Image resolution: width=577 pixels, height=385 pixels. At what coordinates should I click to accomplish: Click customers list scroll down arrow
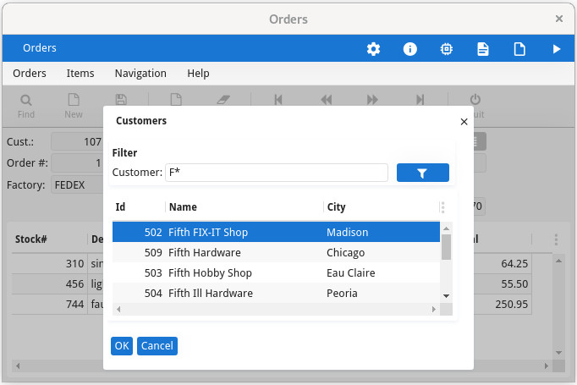click(x=446, y=296)
